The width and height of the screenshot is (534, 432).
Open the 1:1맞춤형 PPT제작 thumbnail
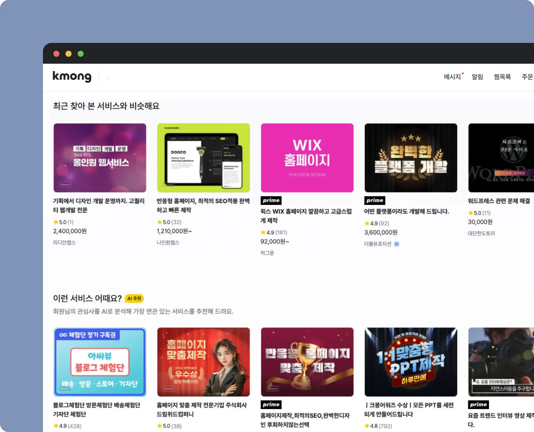(x=411, y=362)
